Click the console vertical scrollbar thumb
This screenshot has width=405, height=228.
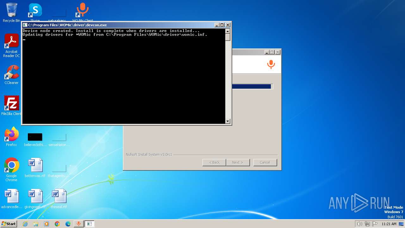(x=227, y=37)
